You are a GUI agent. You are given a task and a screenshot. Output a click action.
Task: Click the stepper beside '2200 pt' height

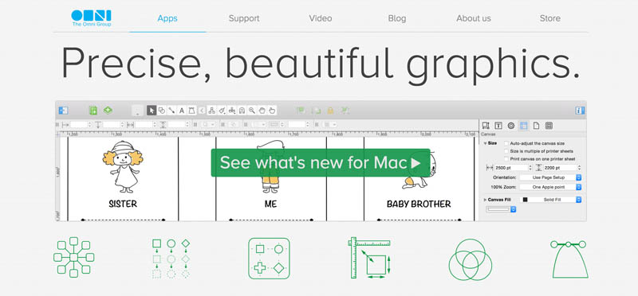point(579,168)
